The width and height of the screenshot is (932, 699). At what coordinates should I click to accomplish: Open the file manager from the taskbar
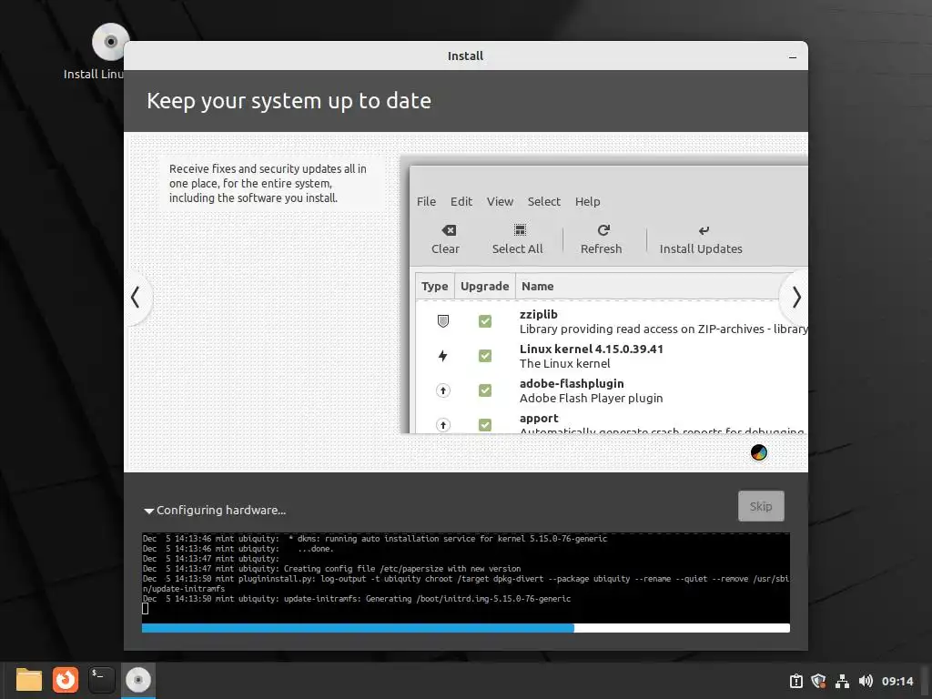click(29, 680)
